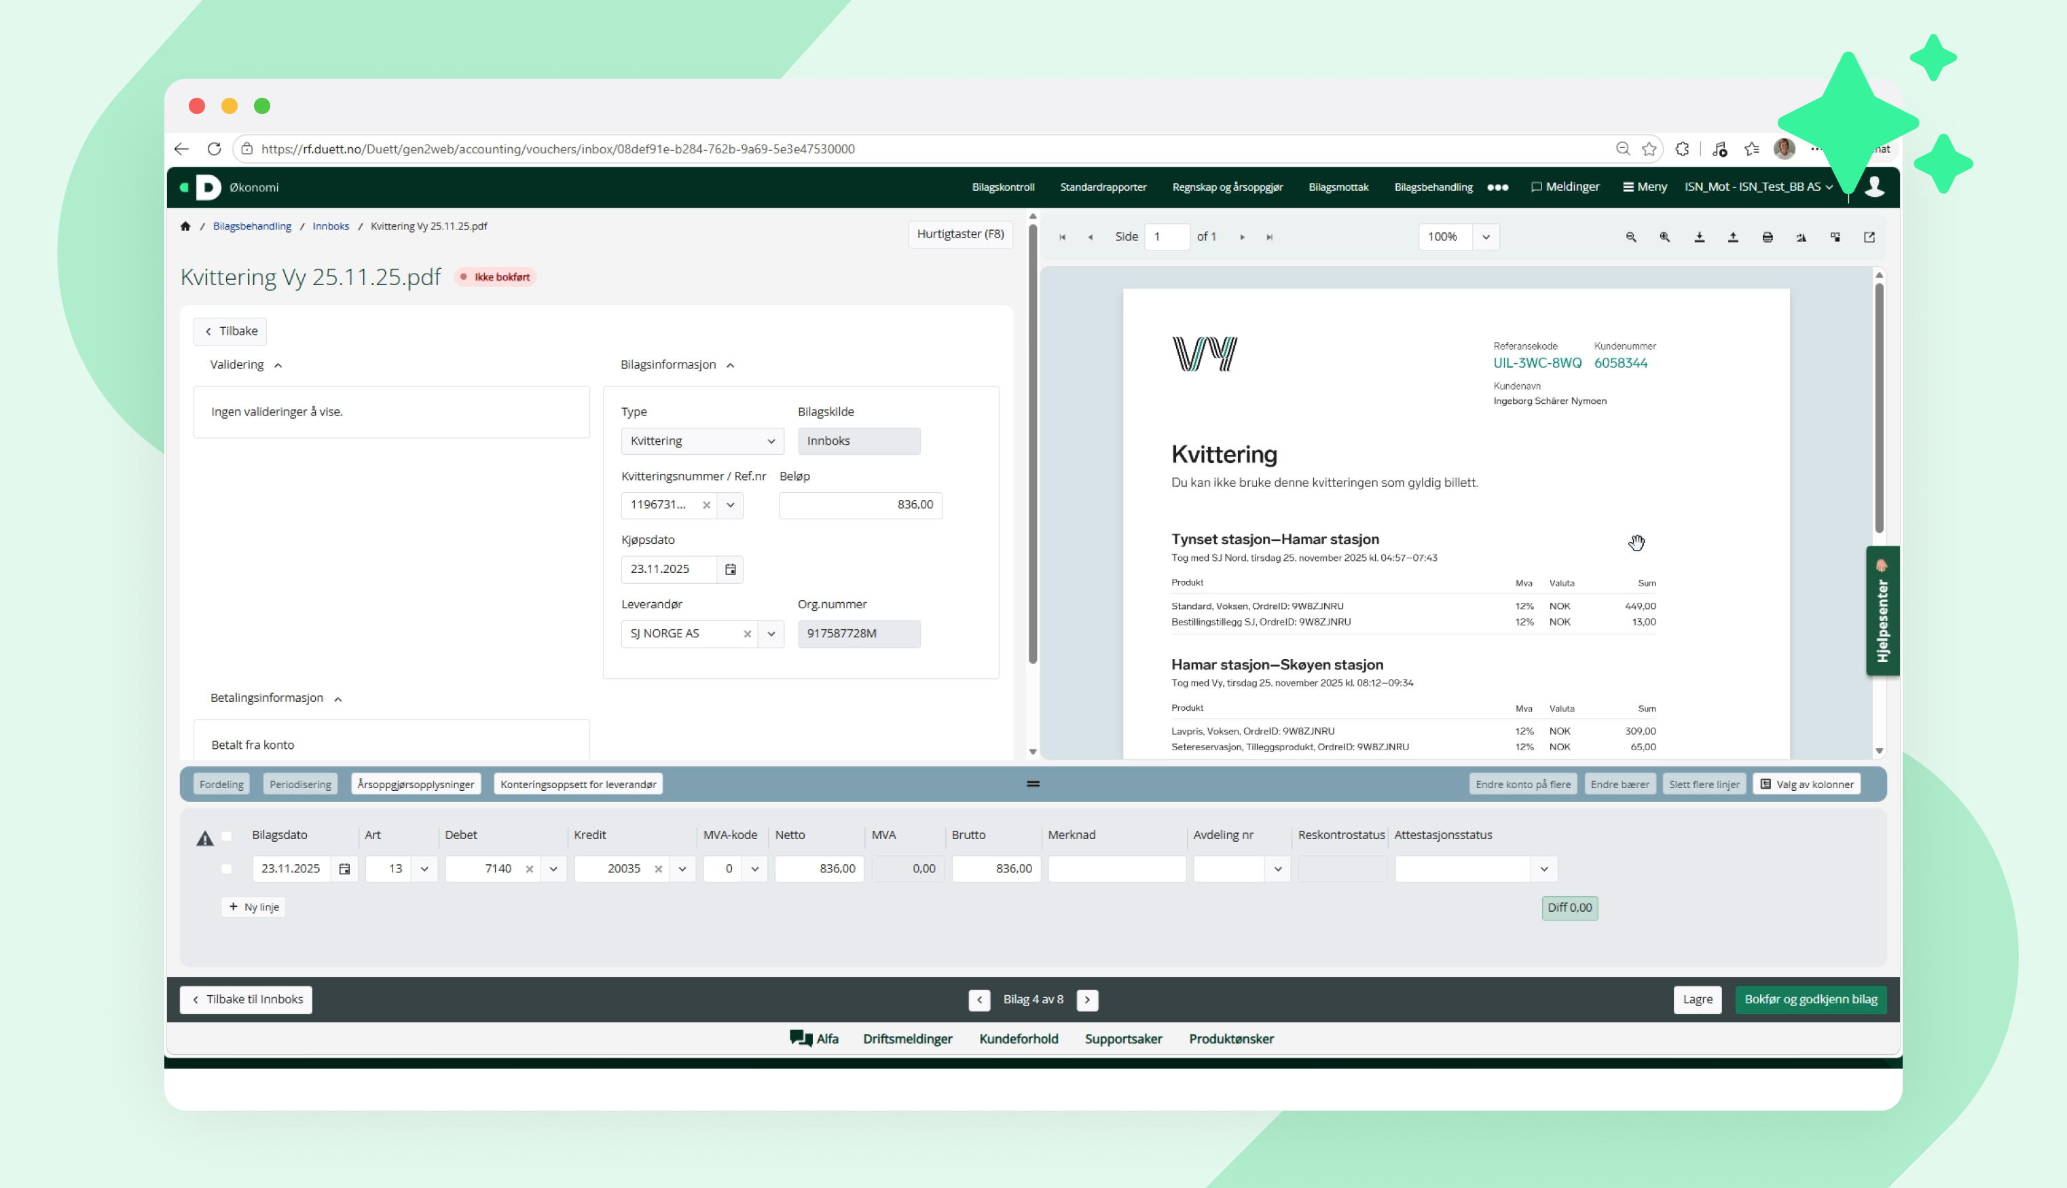
Task: Reload the page in browser
Action: (x=214, y=149)
